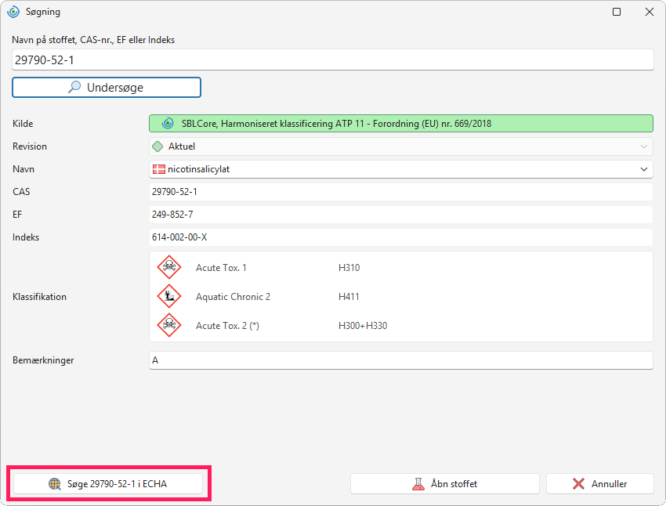Click the Kilde label
666x506 pixels.
click(23, 124)
